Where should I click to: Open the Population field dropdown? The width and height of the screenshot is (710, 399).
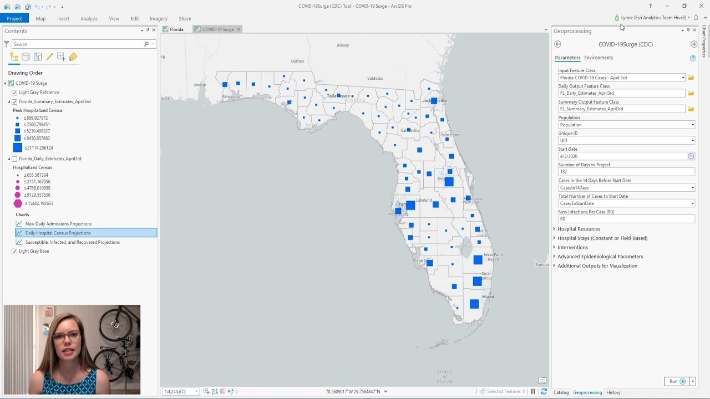tap(692, 125)
